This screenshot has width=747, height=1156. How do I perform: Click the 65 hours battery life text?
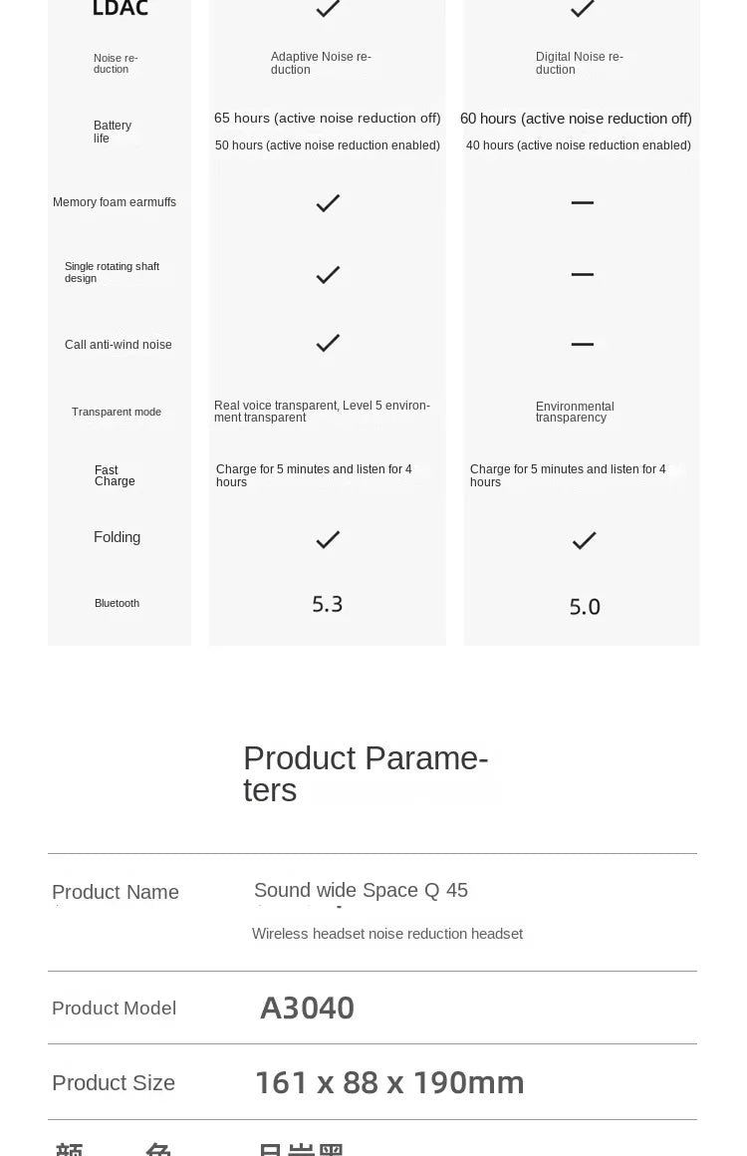[x=327, y=119]
